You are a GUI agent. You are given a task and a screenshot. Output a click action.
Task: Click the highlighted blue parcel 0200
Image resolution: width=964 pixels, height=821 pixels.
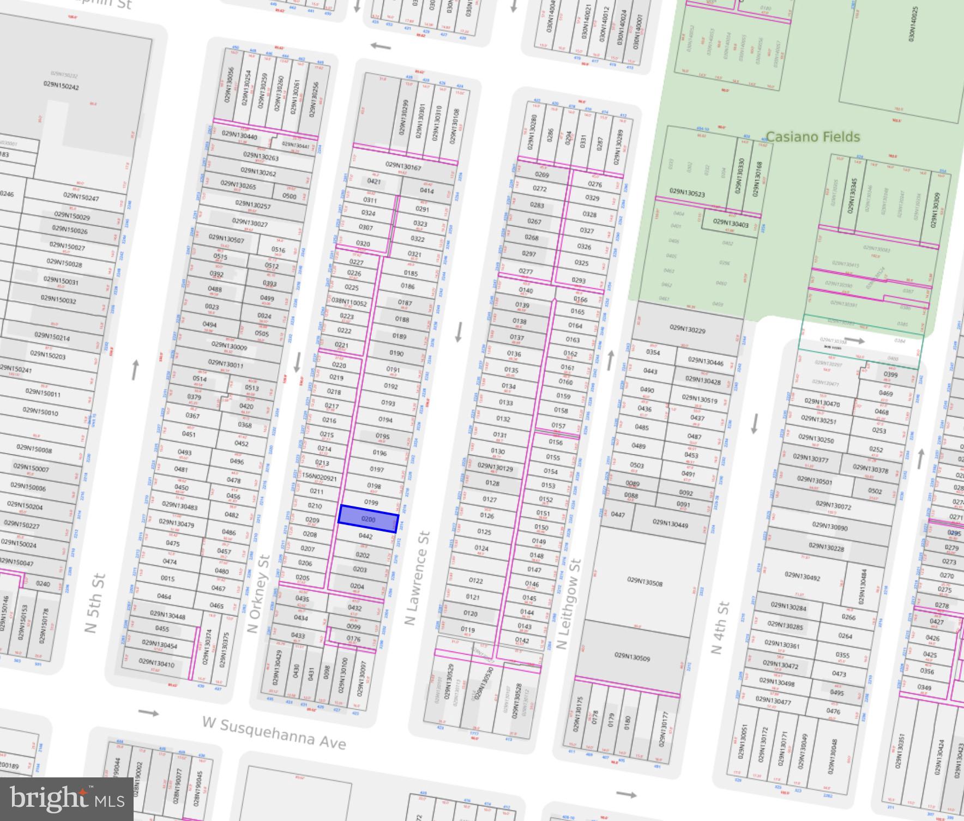[x=369, y=519]
